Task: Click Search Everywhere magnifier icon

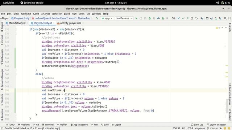Action: (225, 18)
